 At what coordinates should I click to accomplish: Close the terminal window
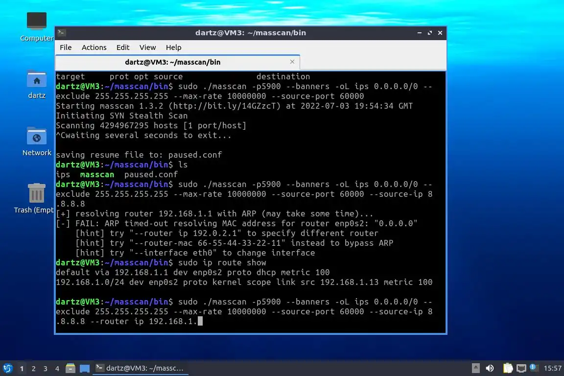(x=440, y=33)
